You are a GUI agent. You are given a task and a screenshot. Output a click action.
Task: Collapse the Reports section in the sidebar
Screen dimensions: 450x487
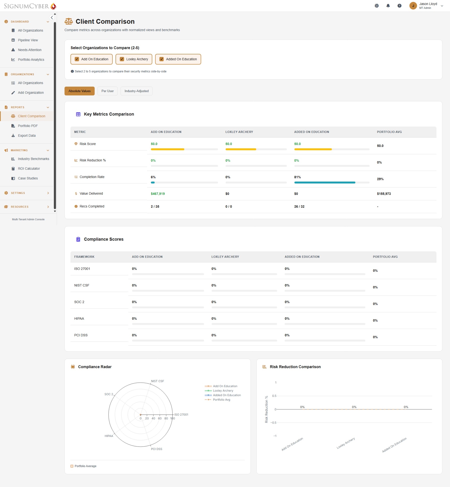pos(48,107)
